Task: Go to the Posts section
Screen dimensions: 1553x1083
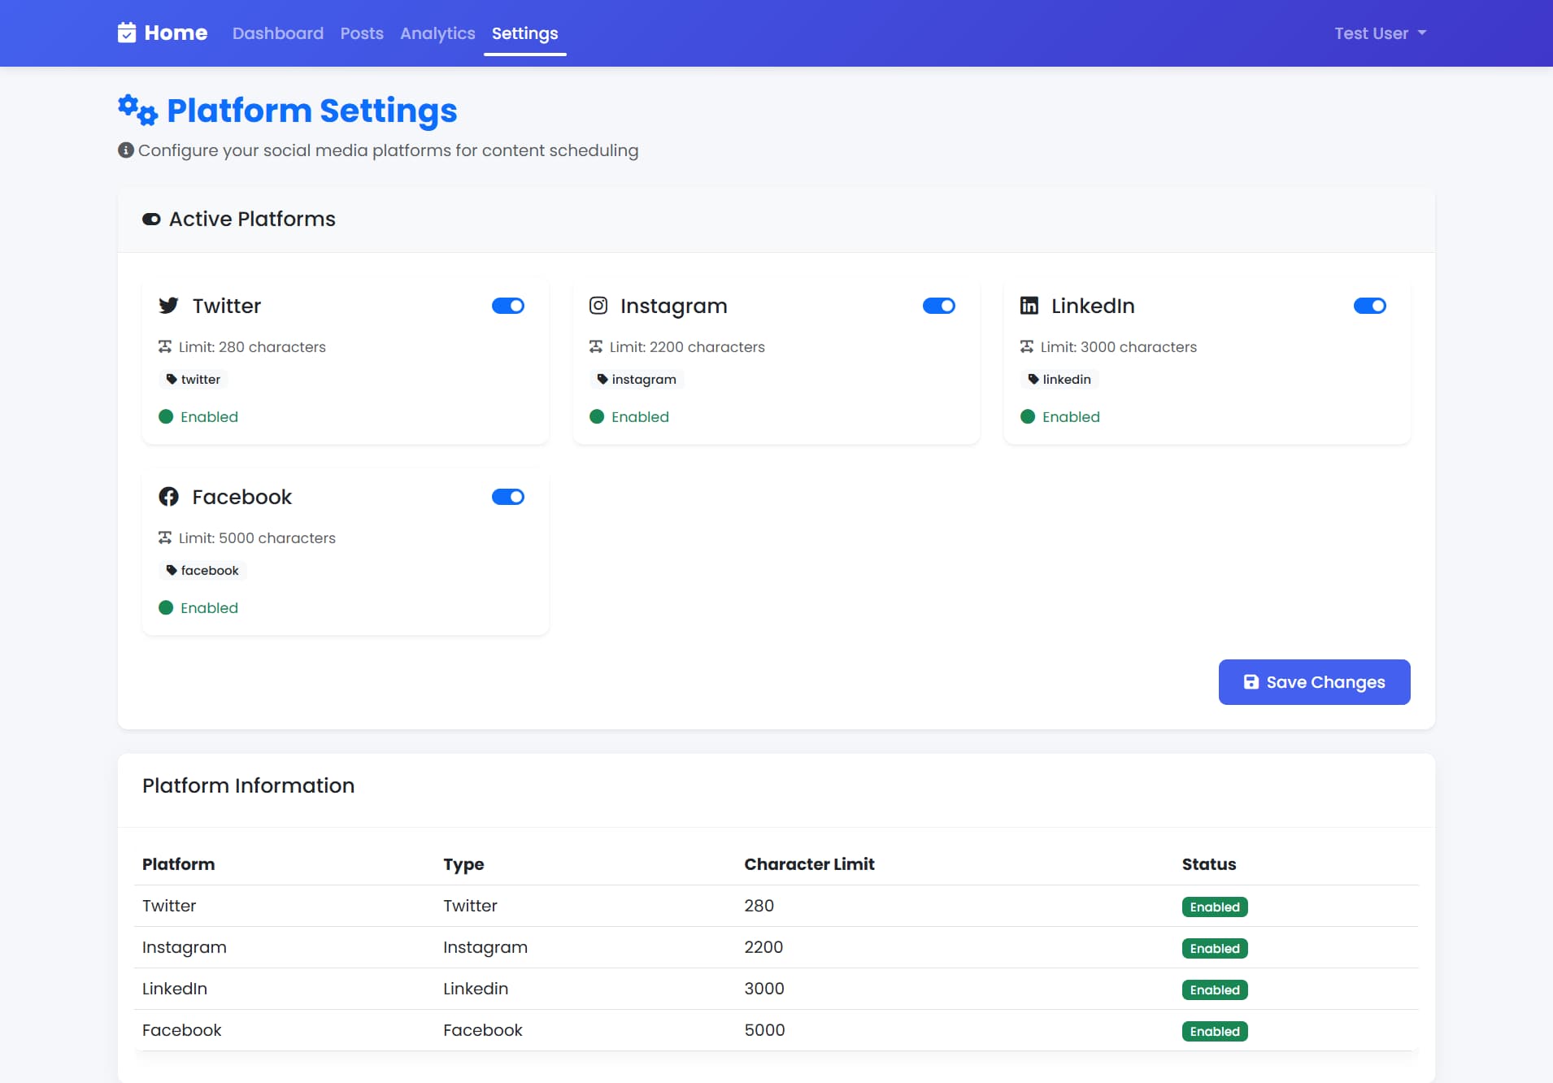Action: pyautogui.click(x=361, y=33)
